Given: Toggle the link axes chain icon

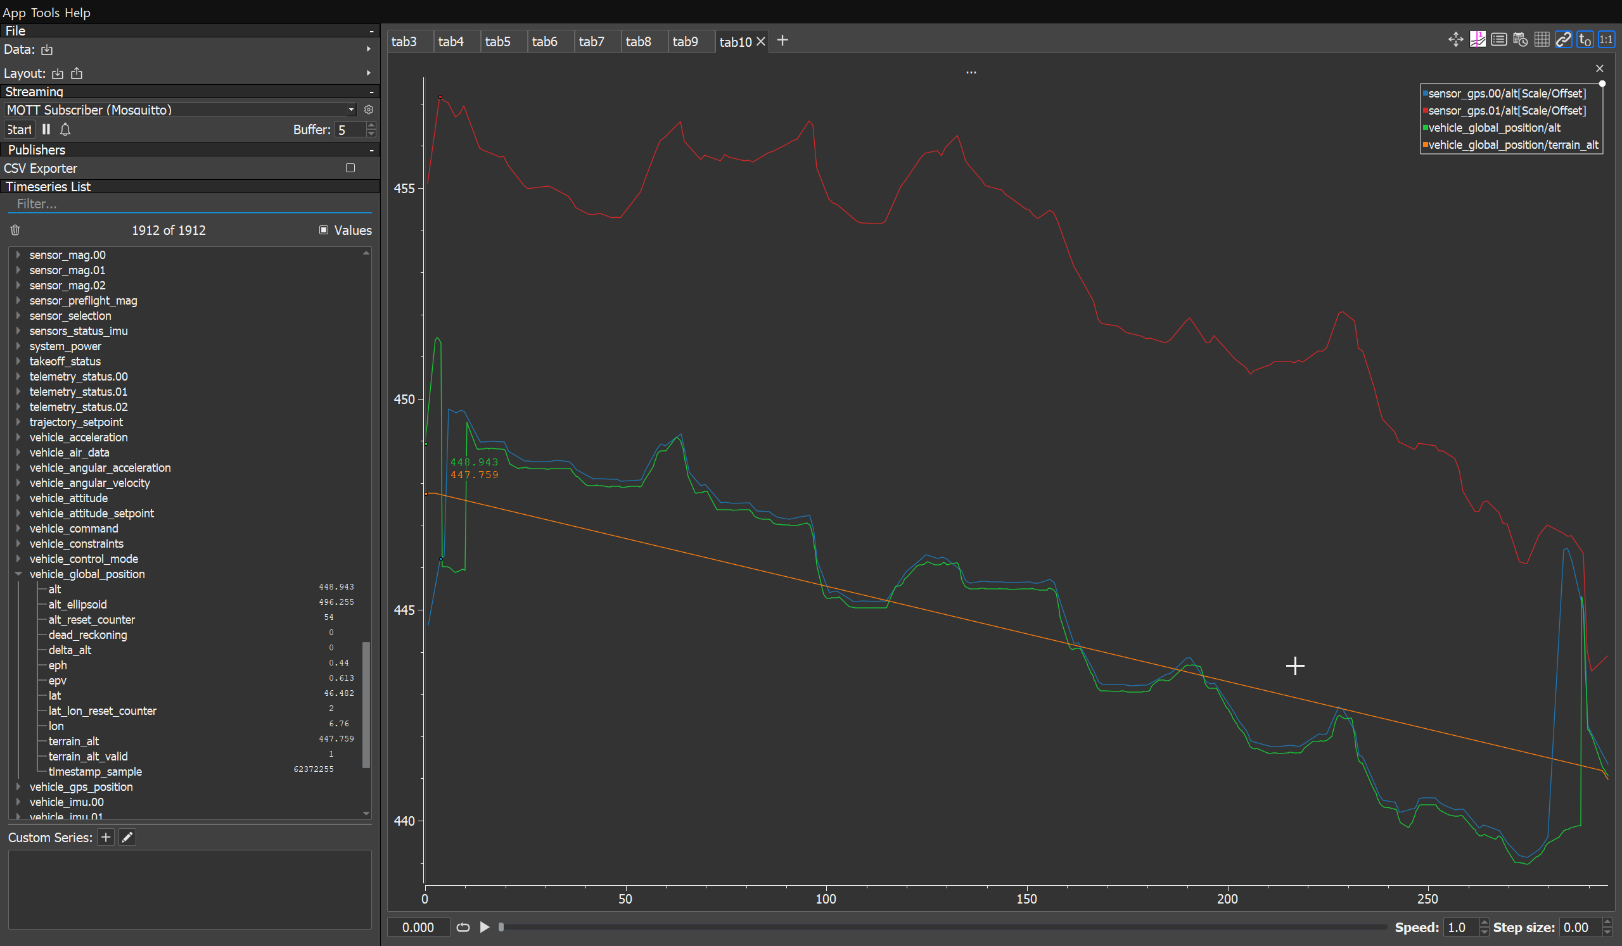Looking at the screenshot, I should click(1563, 39).
